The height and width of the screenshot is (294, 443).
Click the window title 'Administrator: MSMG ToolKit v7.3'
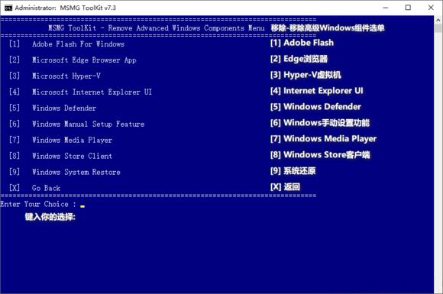point(65,8)
